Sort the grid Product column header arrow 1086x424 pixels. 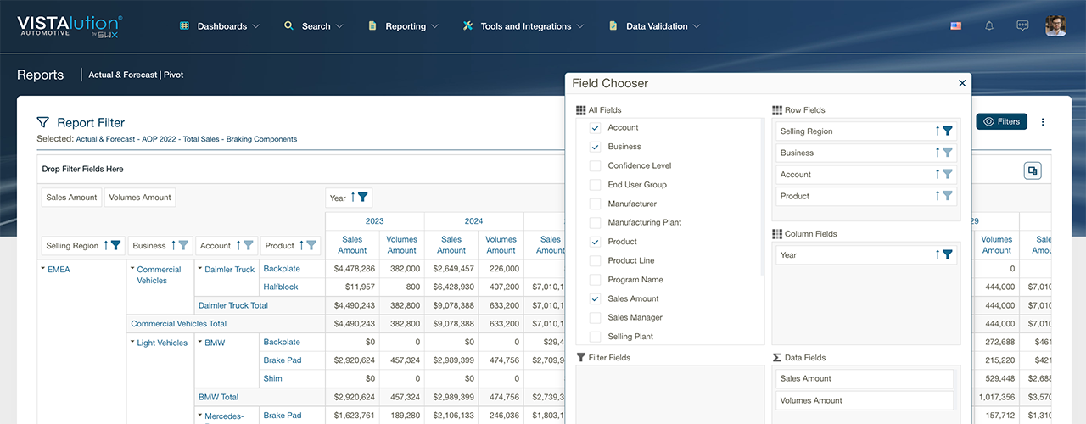point(301,246)
